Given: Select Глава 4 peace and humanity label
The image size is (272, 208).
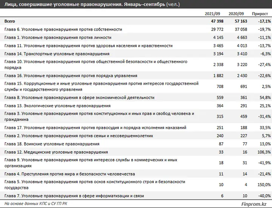Looking at the screenshot, I should pos(70,174).
